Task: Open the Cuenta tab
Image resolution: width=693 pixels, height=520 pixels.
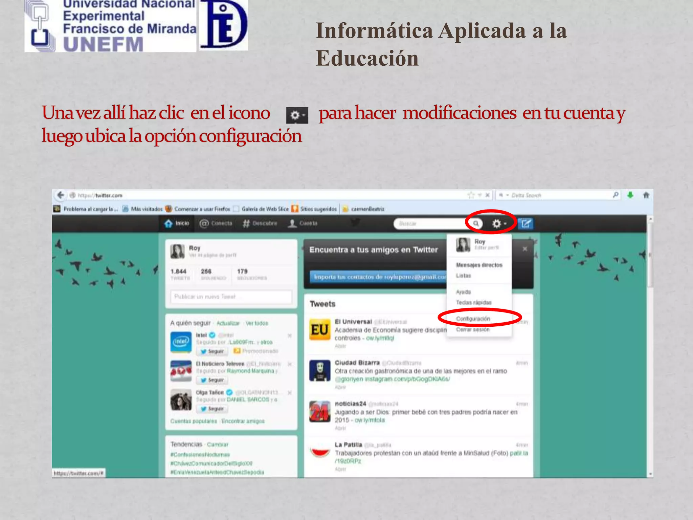Action: pos(303,223)
